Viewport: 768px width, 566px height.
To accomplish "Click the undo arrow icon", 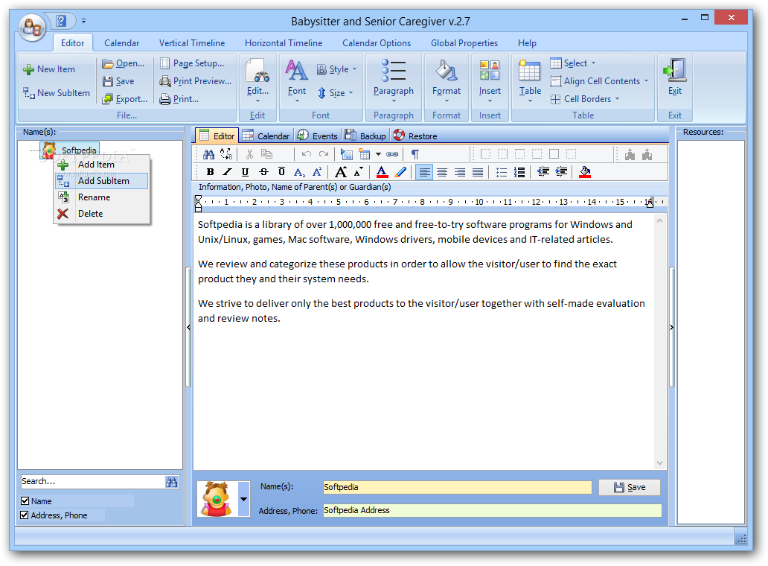I will (307, 154).
